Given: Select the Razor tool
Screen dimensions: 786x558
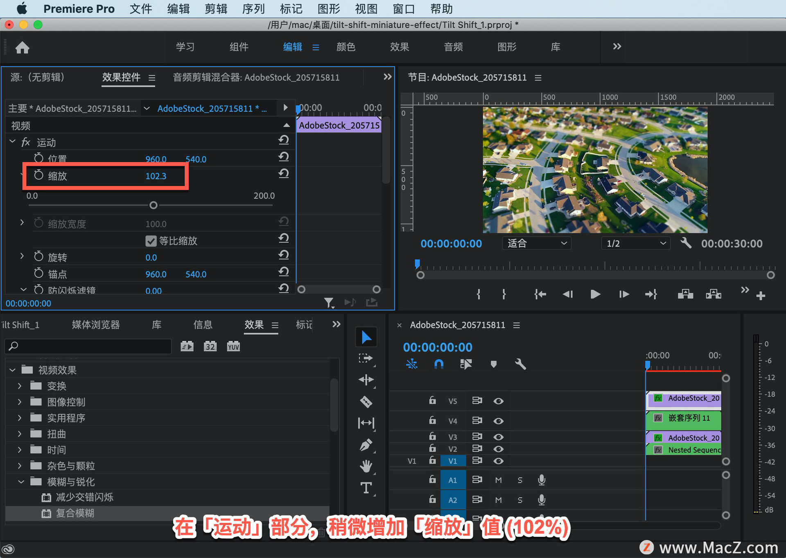Looking at the screenshot, I should 366,401.
